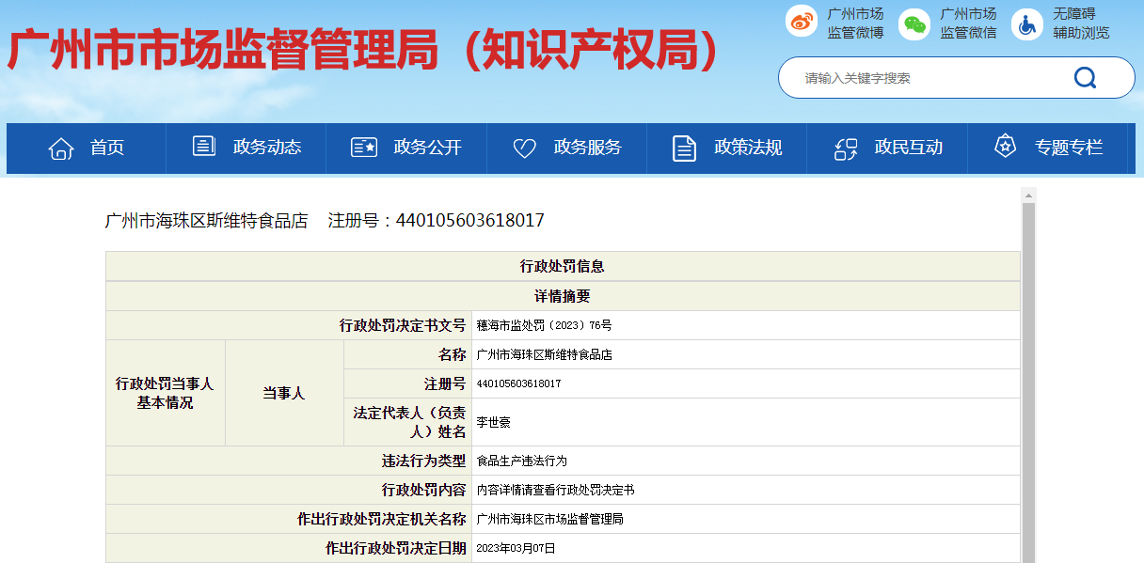Open the 政务公开 menu item

[406, 148]
